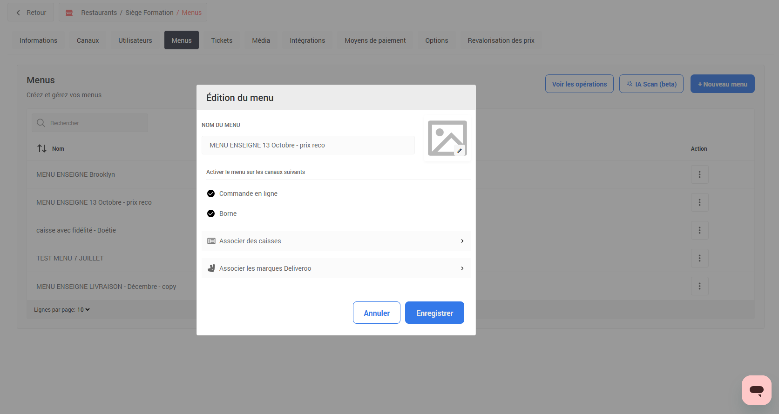
Task: Expand Associer des caisses section
Action: (x=336, y=241)
